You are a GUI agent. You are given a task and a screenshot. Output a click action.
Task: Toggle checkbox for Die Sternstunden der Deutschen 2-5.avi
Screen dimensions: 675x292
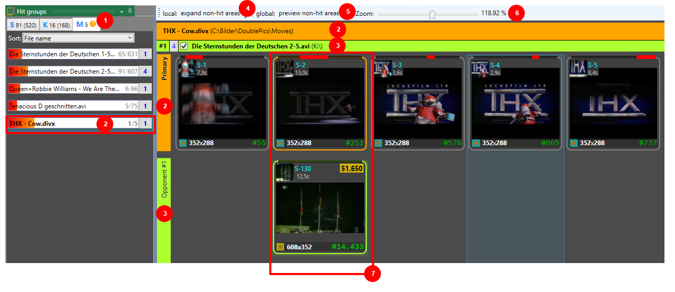(184, 46)
